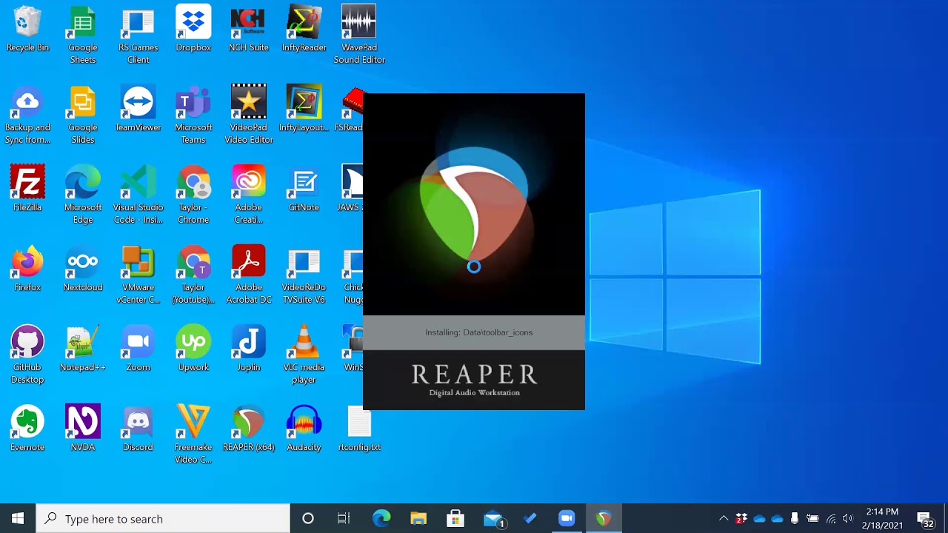The image size is (948, 533).
Task: Select the NVDA desktop shortcut
Action: (83, 429)
